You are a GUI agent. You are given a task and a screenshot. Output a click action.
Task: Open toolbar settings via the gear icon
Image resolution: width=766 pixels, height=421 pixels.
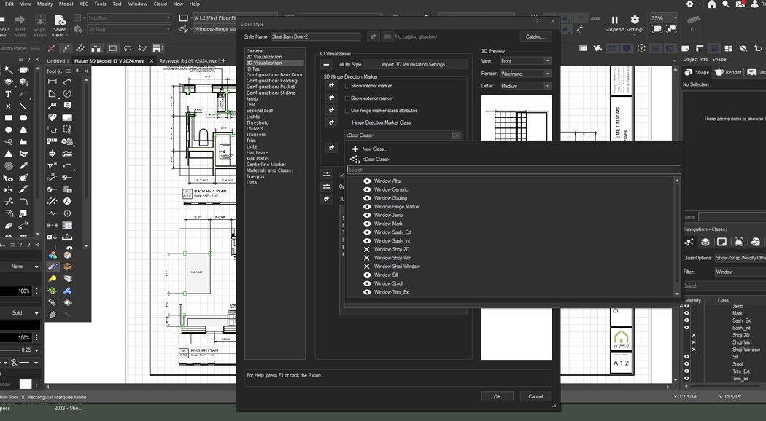[x=634, y=20]
